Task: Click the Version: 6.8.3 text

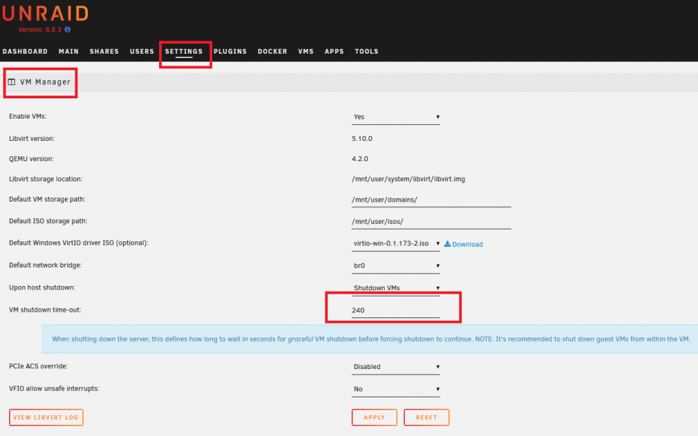Action: pos(40,30)
